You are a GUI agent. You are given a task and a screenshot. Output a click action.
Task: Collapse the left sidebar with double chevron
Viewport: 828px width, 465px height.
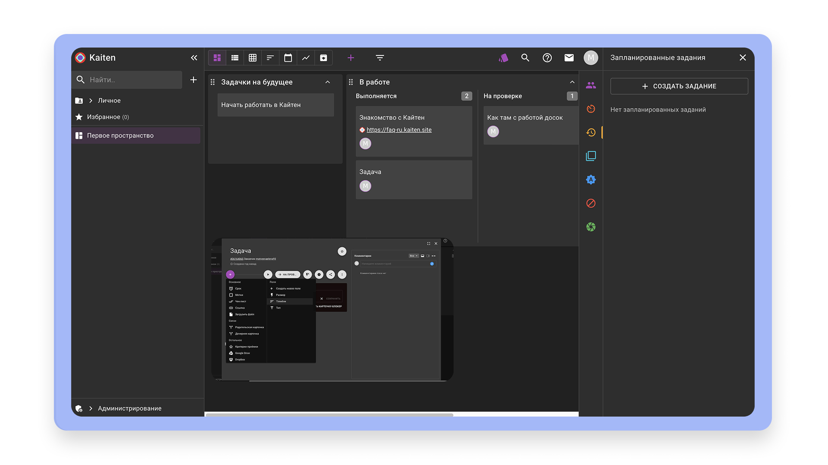(194, 58)
